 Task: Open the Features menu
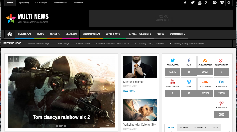pos(24,34)
